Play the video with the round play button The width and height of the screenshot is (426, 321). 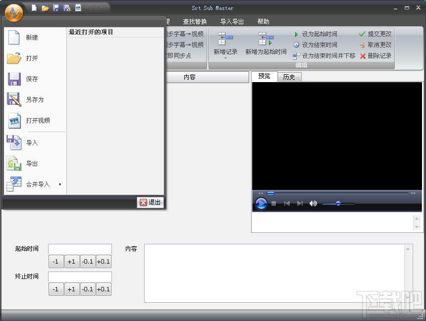[261, 203]
